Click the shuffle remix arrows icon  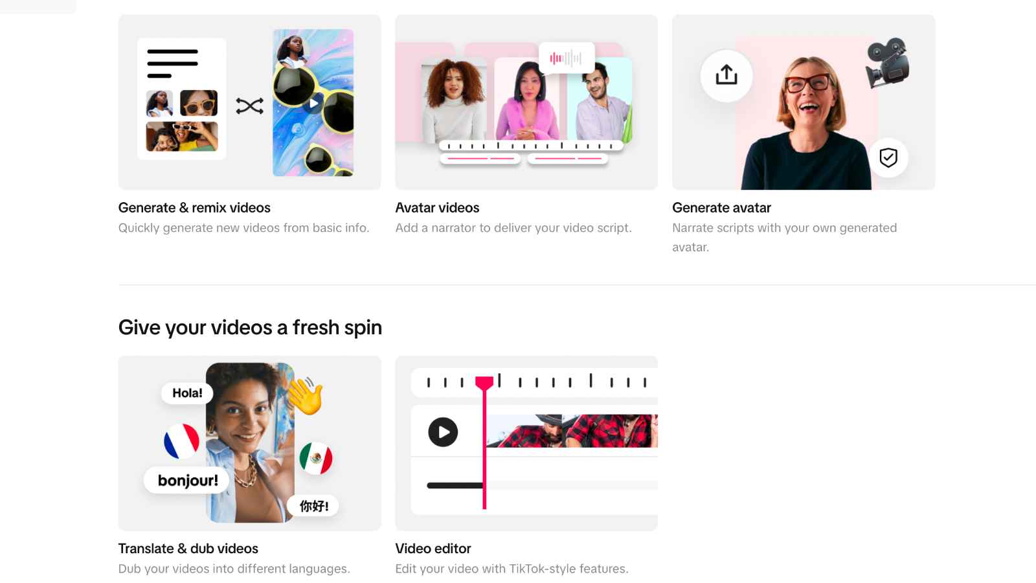coord(249,106)
